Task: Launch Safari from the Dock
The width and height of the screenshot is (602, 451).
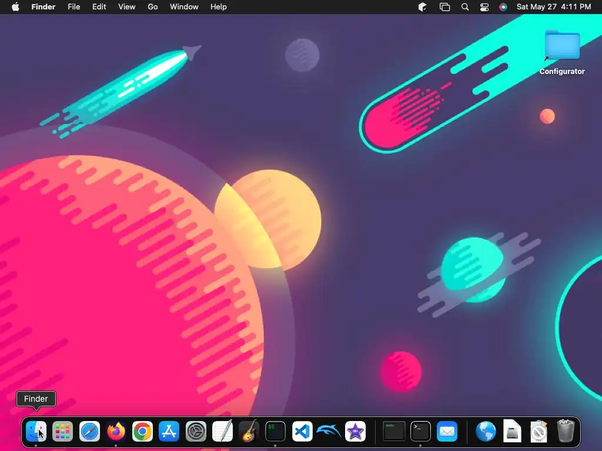Action: coord(89,432)
